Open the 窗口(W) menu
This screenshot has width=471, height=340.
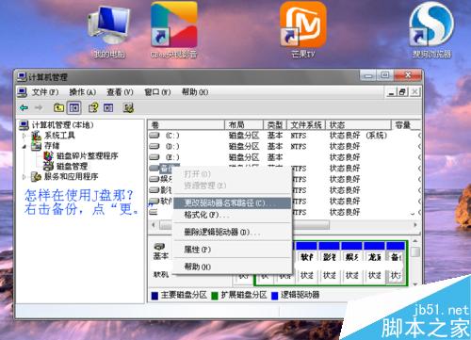[157, 92]
